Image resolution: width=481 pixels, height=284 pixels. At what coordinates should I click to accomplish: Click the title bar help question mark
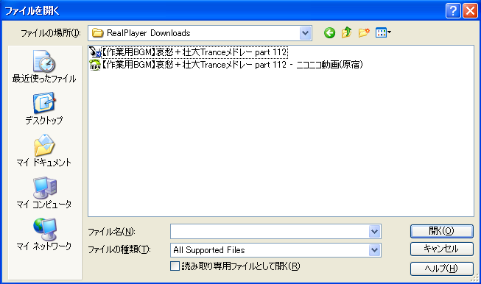453,11
